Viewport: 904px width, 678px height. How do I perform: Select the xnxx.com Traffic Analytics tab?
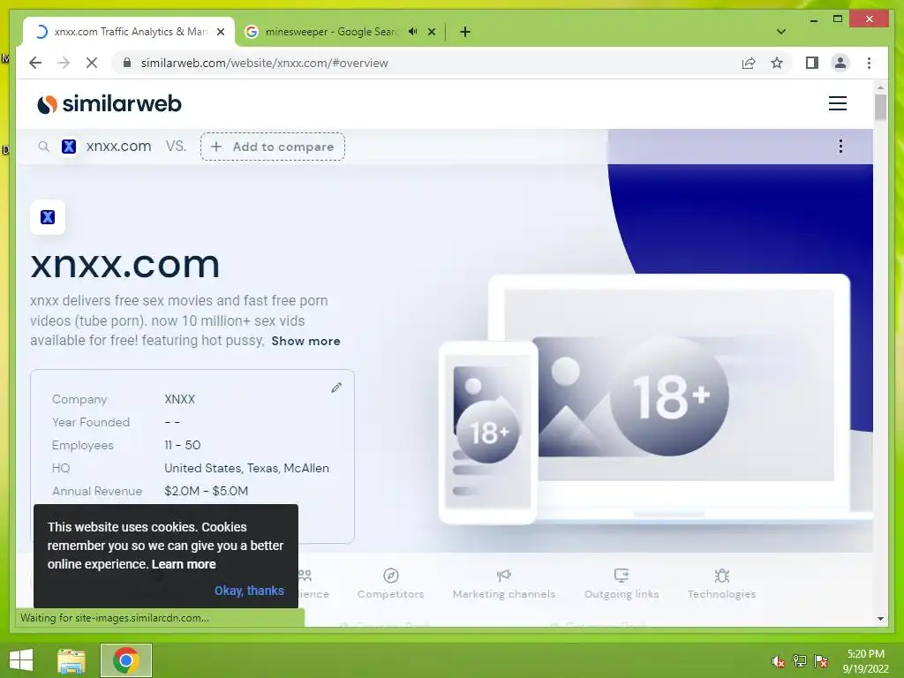point(130,32)
